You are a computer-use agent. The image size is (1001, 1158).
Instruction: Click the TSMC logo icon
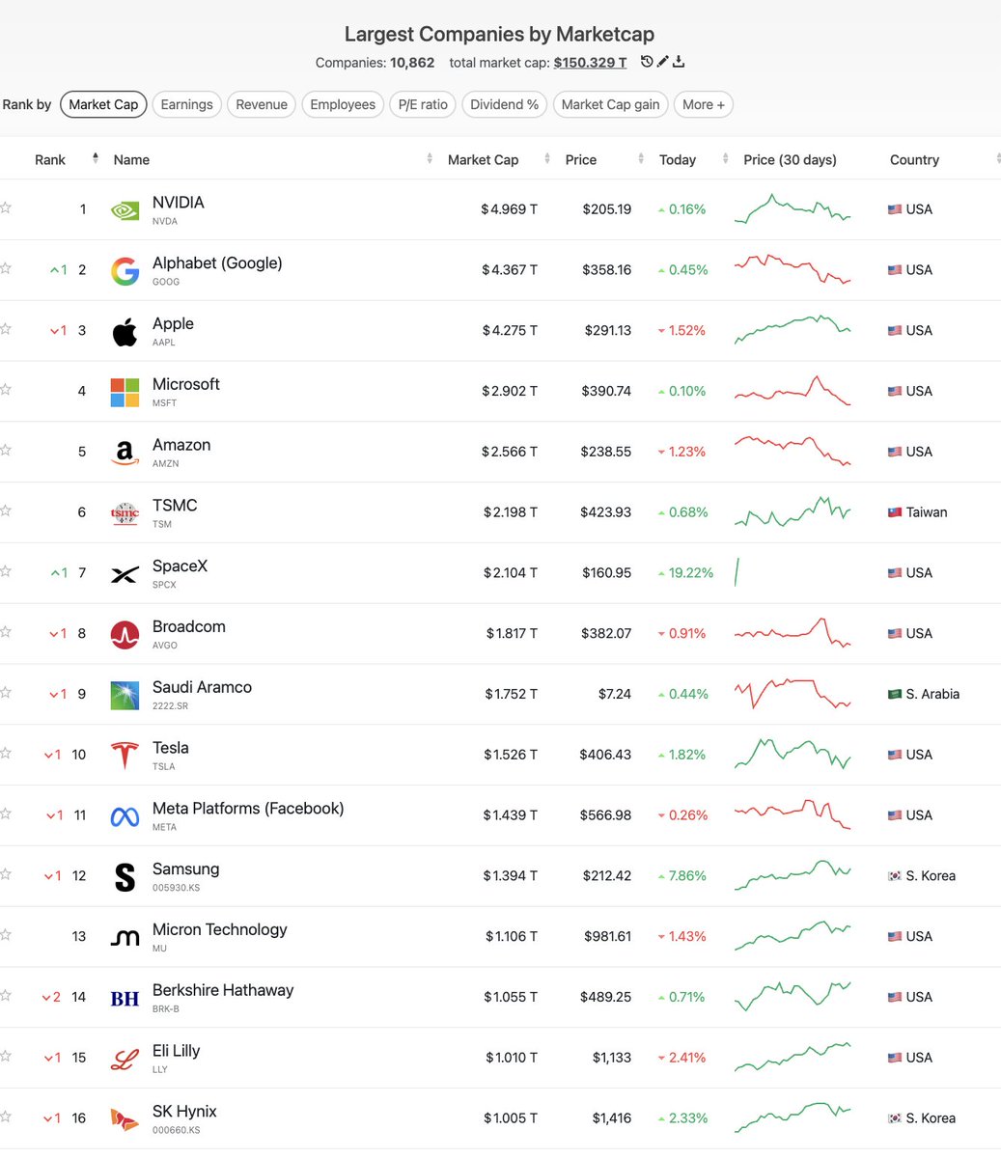[x=125, y=513]
